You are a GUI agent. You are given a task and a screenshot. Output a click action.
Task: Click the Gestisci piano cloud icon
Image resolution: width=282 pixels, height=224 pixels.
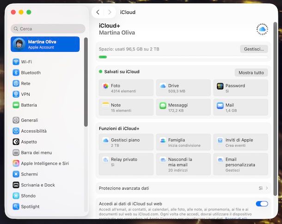point(105,140)
